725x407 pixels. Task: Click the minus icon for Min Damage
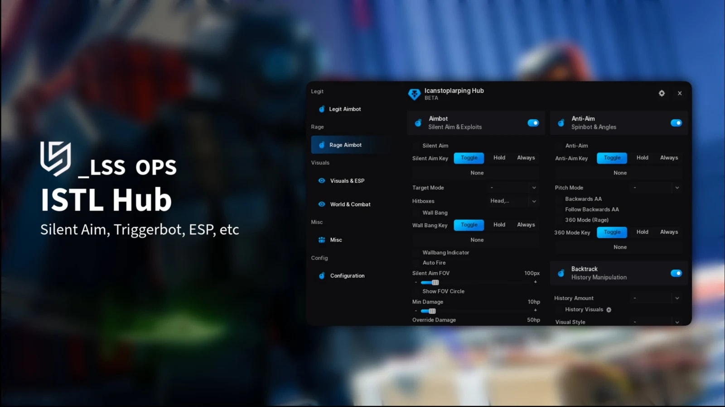tap(416, 311)
